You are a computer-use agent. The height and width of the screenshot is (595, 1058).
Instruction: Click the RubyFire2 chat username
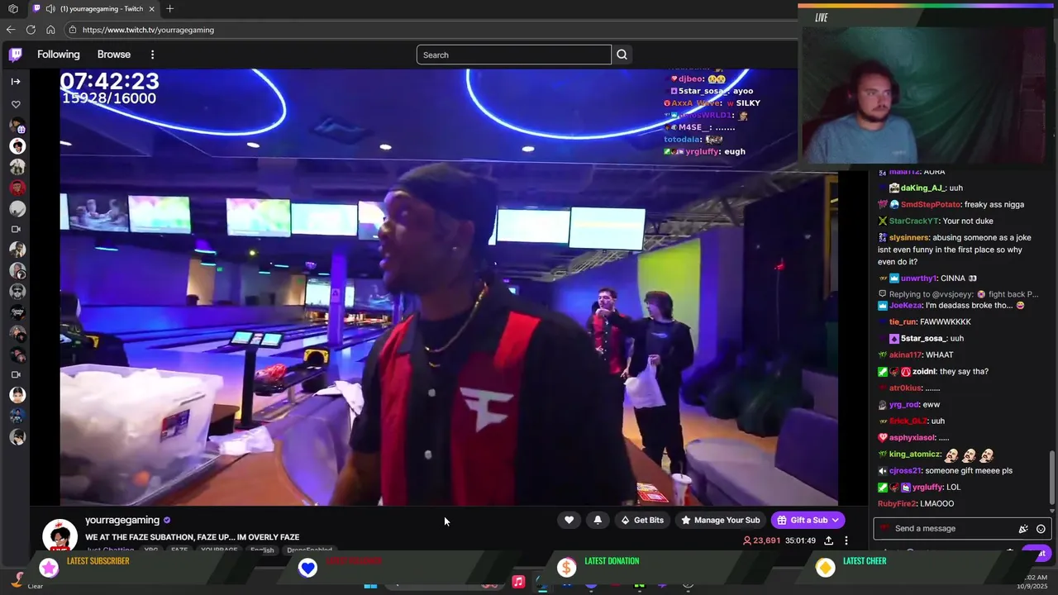pos(897,503)
